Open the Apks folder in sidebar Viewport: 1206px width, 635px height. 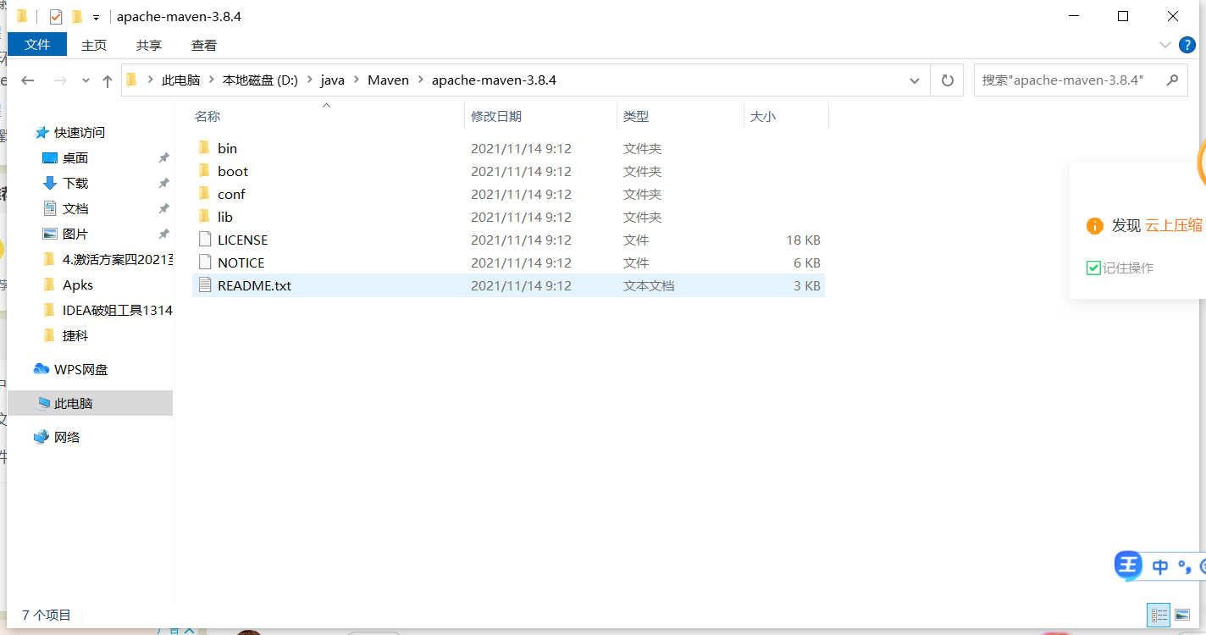(x=78, y=285)
